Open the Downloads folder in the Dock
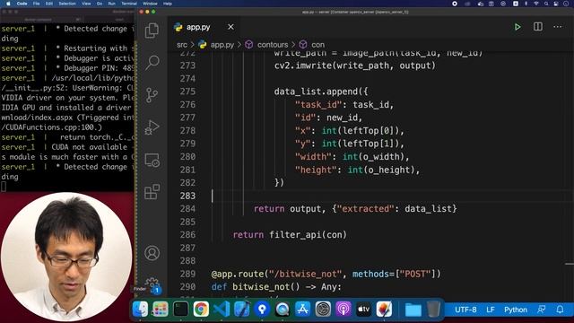 tap(413, 310)
